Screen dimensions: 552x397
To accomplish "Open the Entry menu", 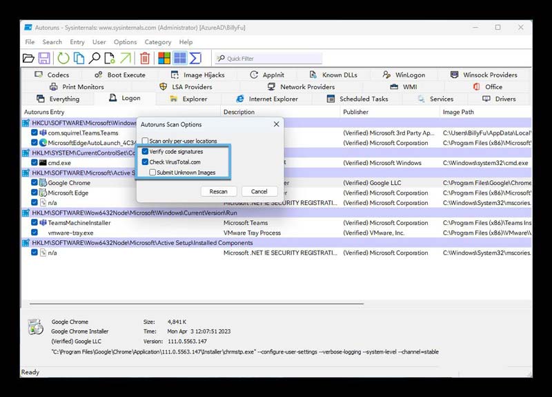I will [x=77, y=42].
